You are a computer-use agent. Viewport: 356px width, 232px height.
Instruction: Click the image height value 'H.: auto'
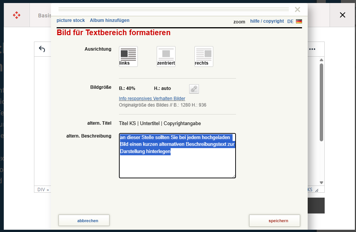[x=162, y=88]
